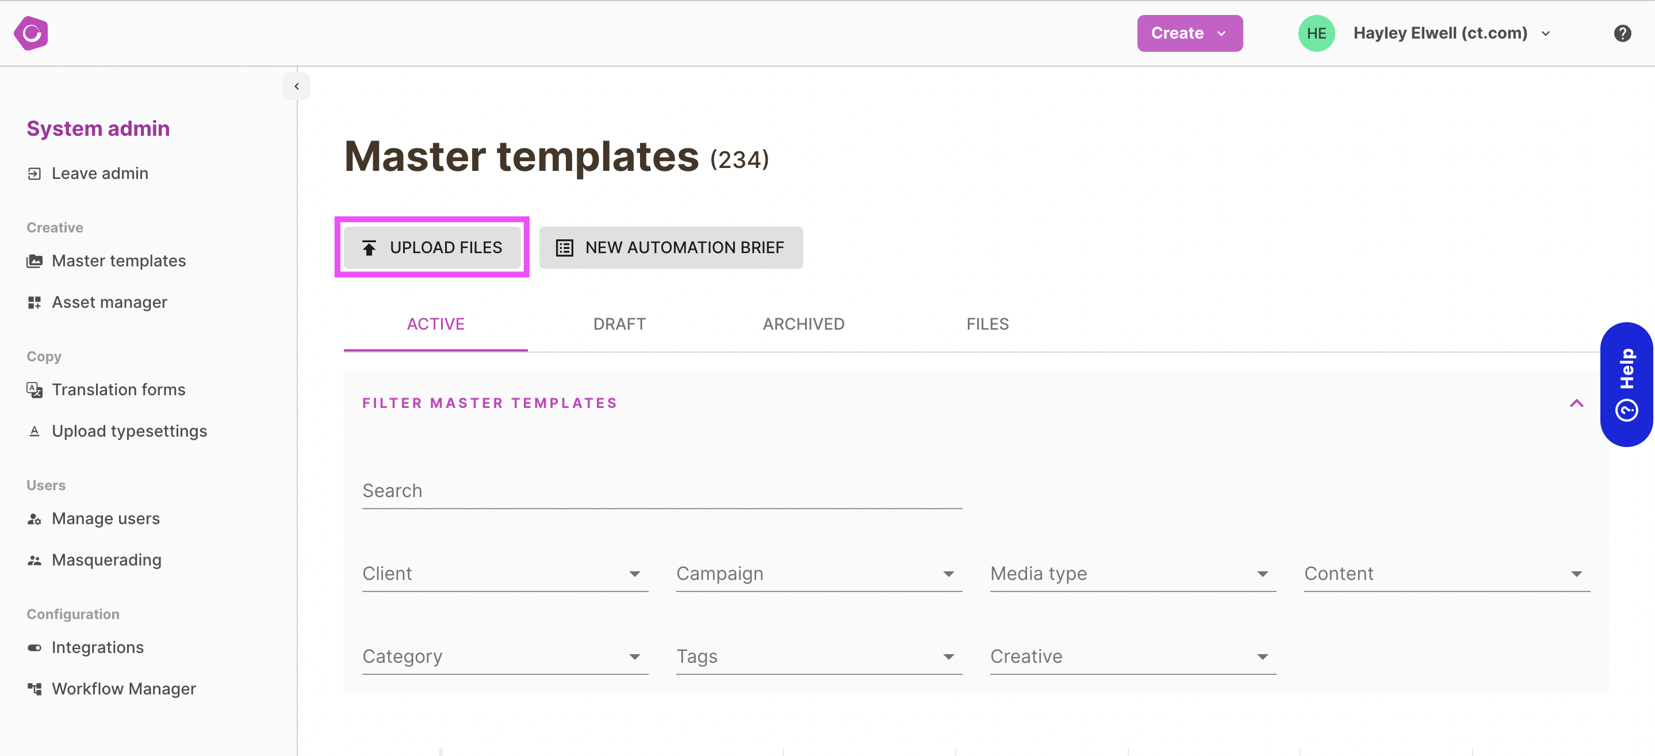The height and width of the screenshot is (756, 1655).
Task: Click the upload arrow icon on Upload Files
Action: pos(369,247)
